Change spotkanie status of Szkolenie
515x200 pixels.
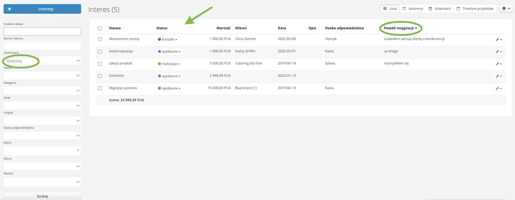(x=169, y=76)
